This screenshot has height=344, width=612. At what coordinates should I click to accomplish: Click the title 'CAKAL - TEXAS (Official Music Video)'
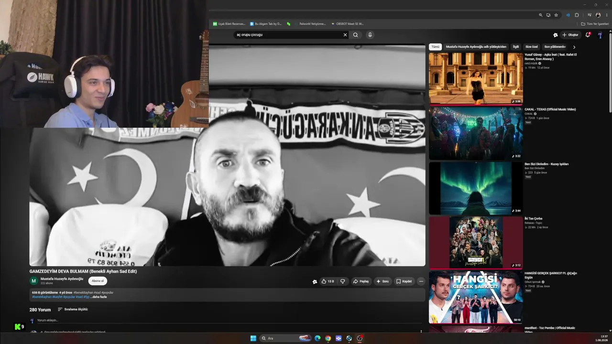point(550,109)
